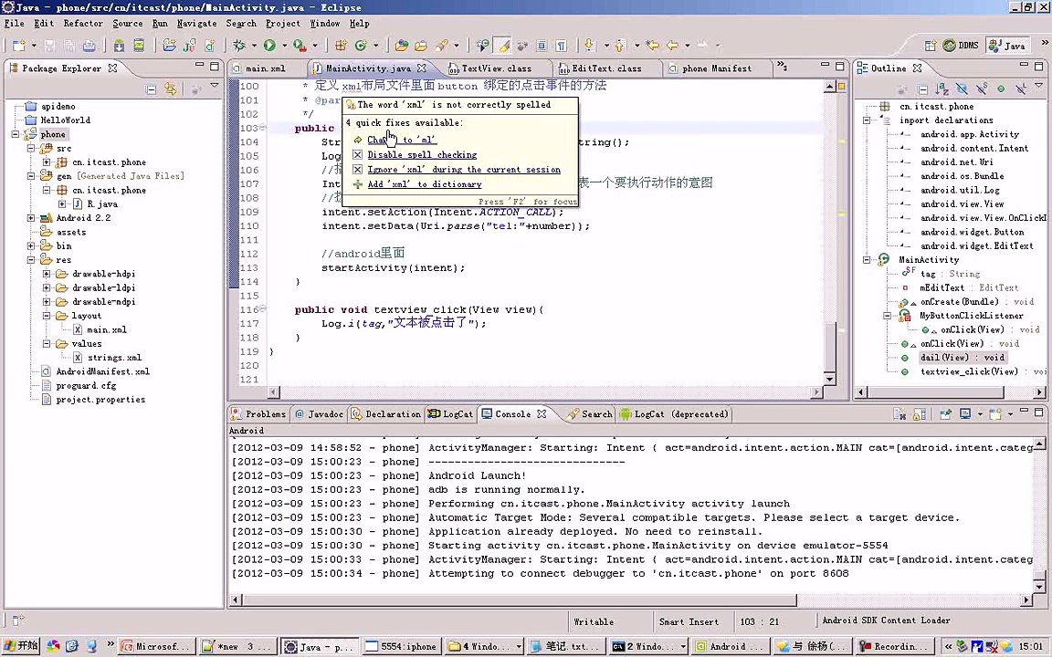This screenshot has height=657, width=1052.
Task: Toggle Hide Non-Public Members in Outline
Action: (x=1001, y=89)
